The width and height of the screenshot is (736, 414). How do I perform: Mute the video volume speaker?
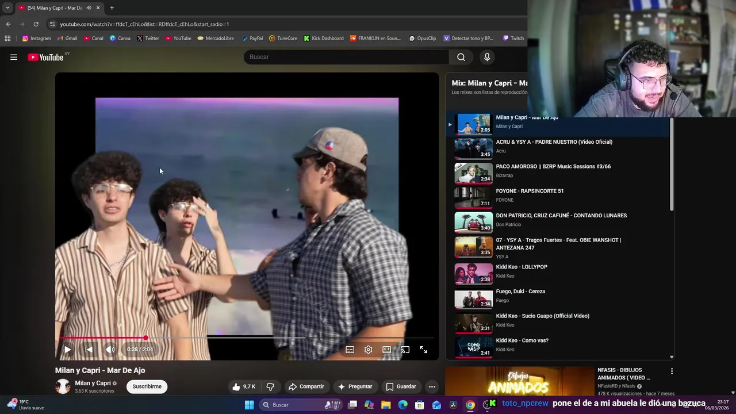click(110, 349)
